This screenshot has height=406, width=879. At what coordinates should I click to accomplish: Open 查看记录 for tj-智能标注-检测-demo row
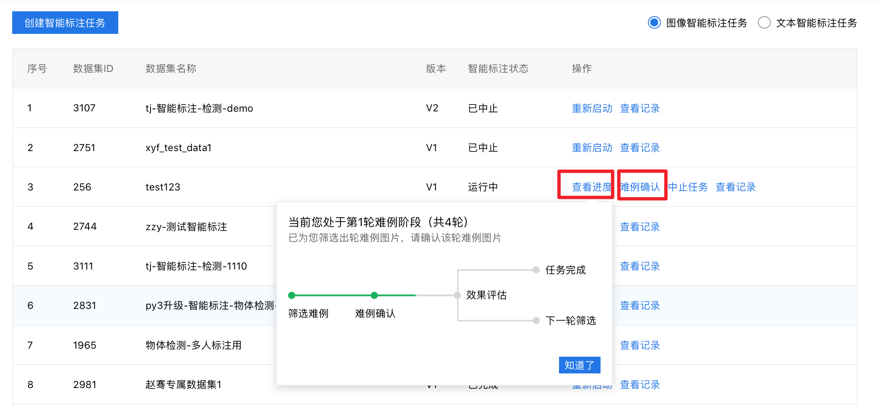tap(640, 108)
